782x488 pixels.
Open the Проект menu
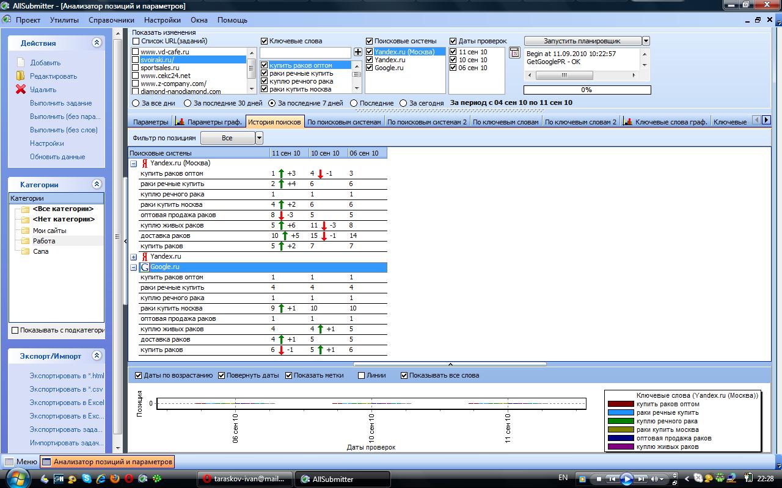[28, 20]
